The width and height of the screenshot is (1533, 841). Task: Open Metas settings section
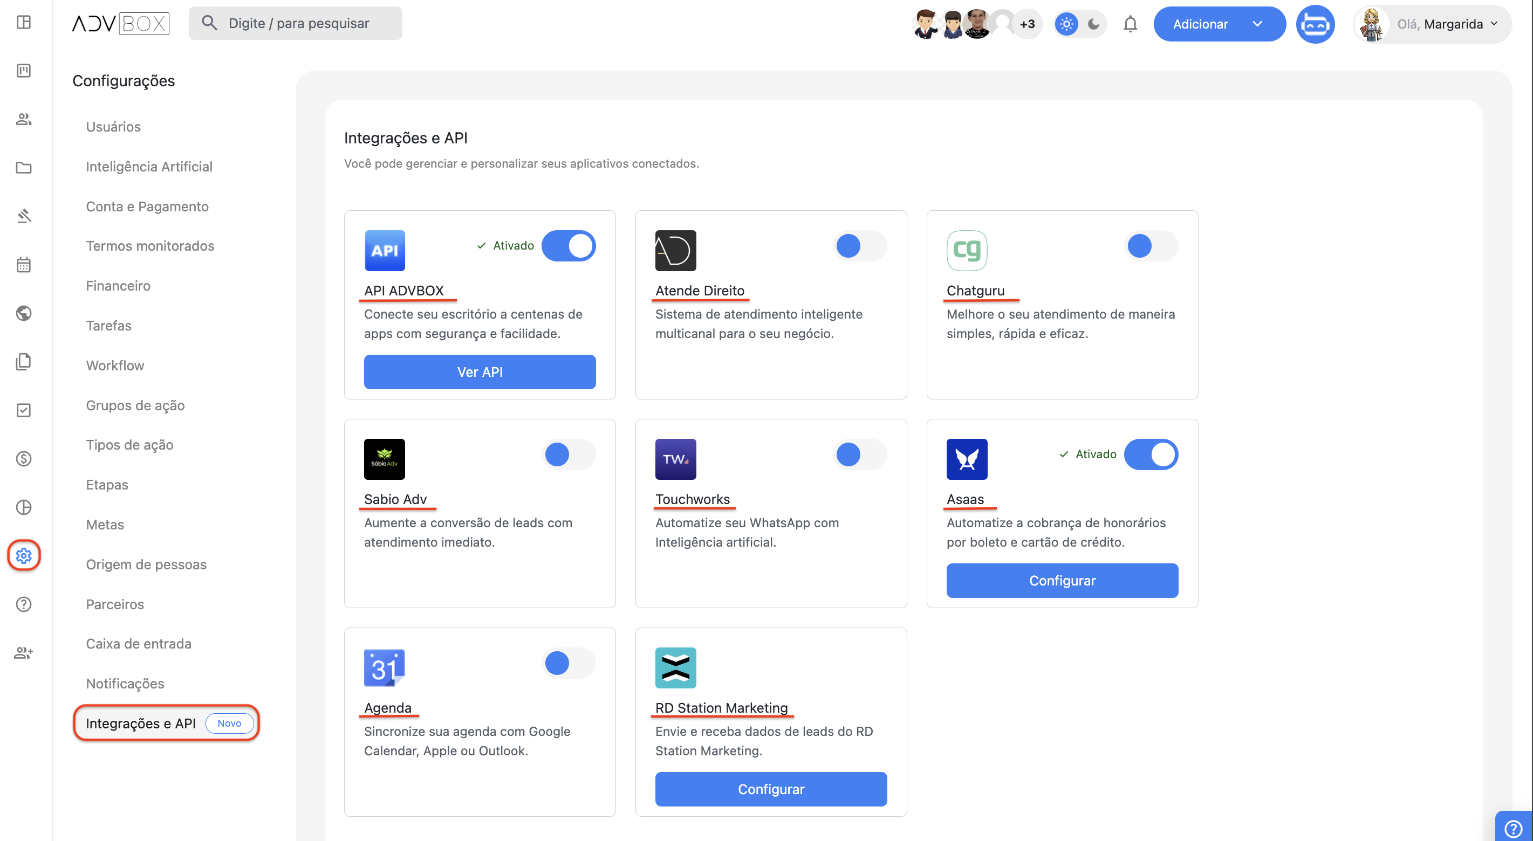pos(105,525)
